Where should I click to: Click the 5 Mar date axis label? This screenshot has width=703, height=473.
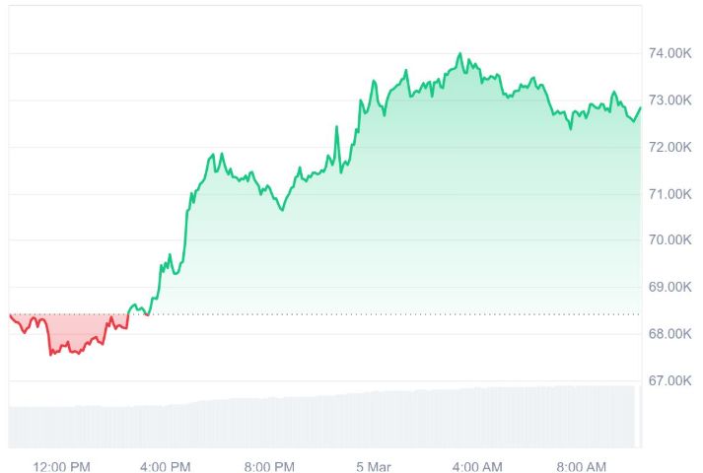point(375,466)
